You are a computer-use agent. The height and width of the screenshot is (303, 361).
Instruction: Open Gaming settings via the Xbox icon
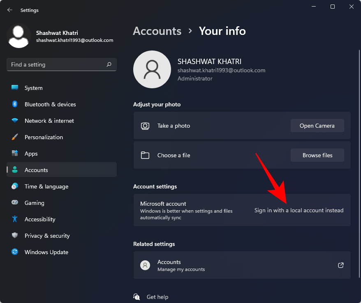15,203
